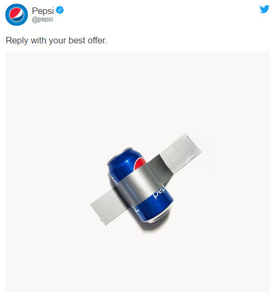Click the word "Reply" in the tweet

coord(17,40)
